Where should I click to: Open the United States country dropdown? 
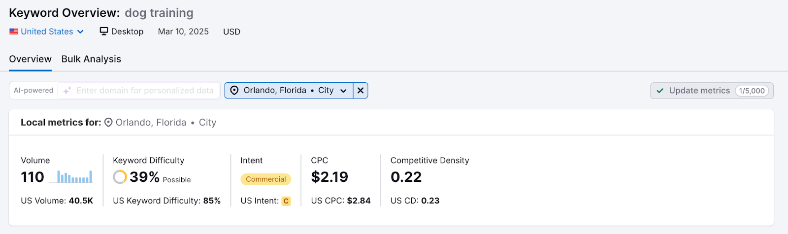click(x=47, y=32)
